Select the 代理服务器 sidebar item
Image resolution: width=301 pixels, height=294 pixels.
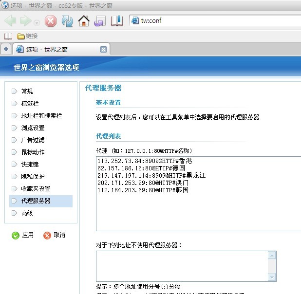pyautogui.click(x=41, y=201)
